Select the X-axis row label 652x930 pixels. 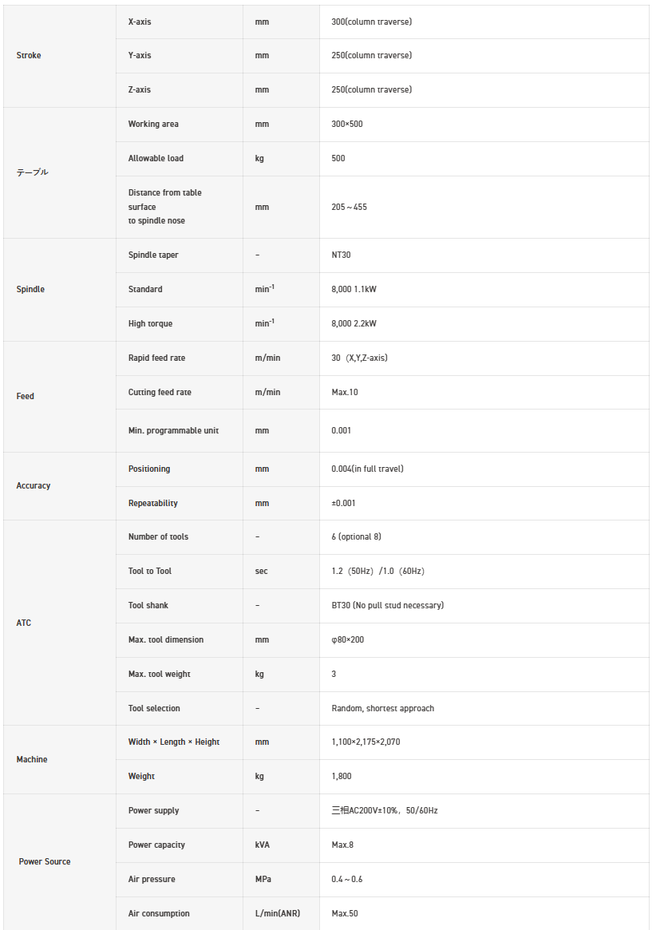coord(140,22)
